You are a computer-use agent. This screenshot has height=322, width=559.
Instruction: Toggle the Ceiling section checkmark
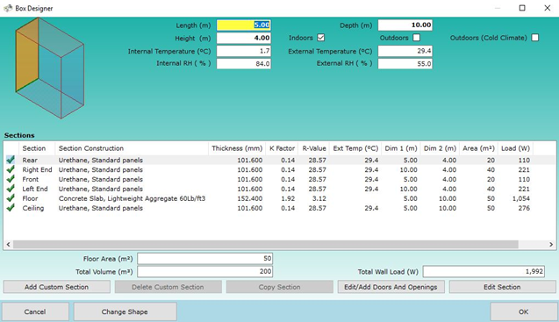(11, 208)
